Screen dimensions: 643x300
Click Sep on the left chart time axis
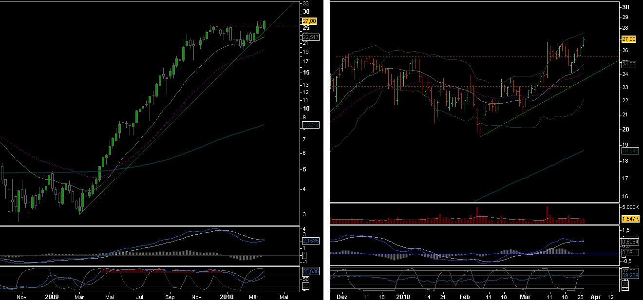coord(170,296)
